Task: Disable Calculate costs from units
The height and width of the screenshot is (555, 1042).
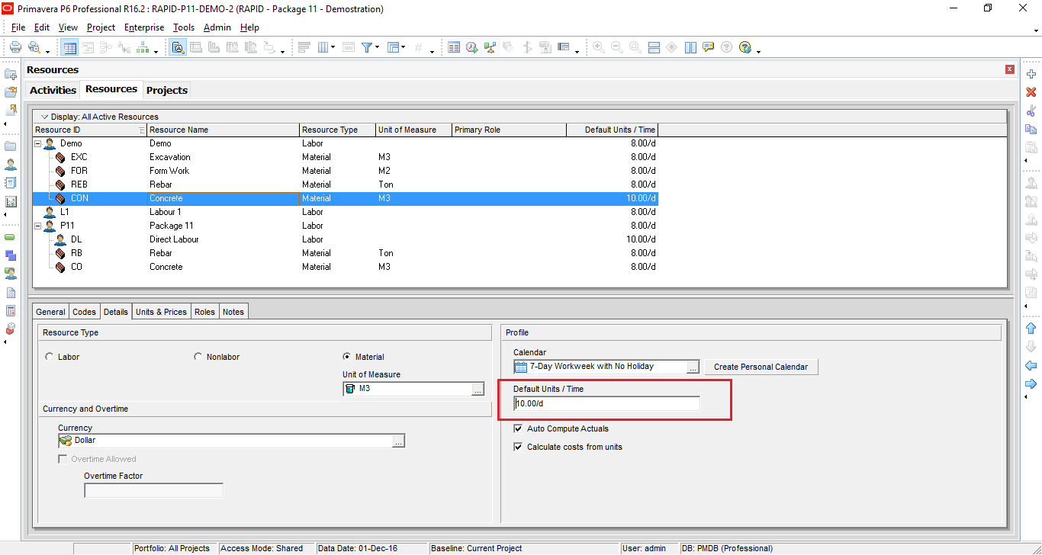Action: tap(518, 446)
